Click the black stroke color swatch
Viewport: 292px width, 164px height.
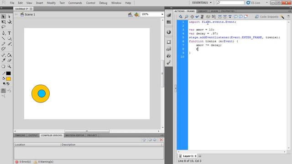click(x=8, y=73)
